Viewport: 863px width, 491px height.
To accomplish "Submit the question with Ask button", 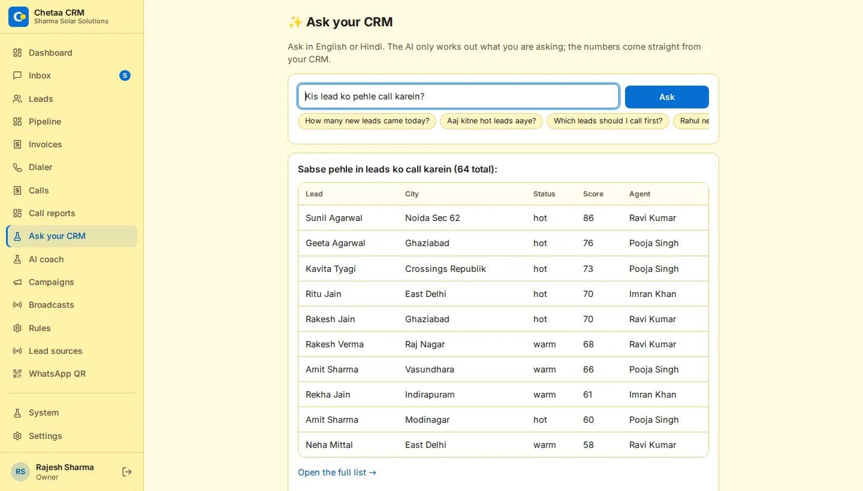I will coord(667,97).
